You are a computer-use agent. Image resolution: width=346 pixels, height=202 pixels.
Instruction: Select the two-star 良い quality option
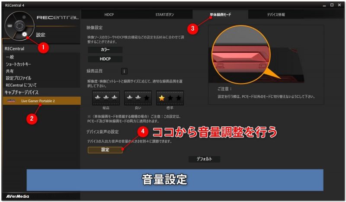click(138, 98)
